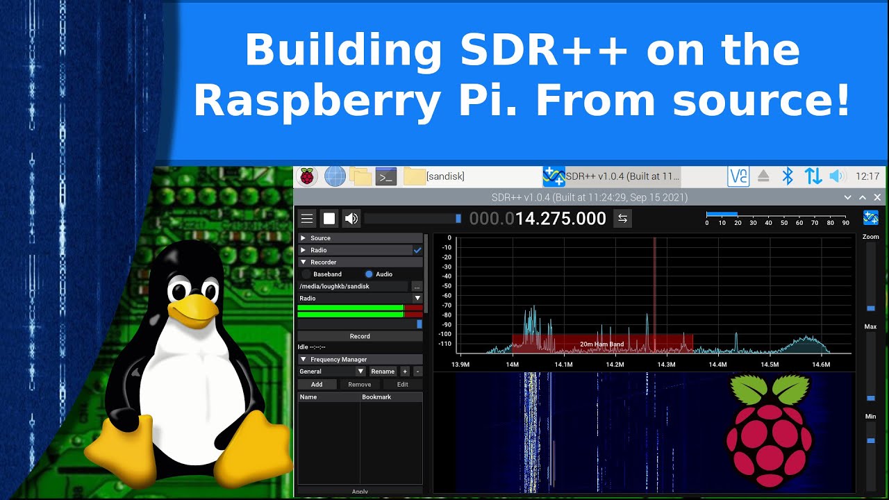Viewport: 889px width, 500px height.
Task: Adjust the recorder volume slider
Action: (360, 324)
